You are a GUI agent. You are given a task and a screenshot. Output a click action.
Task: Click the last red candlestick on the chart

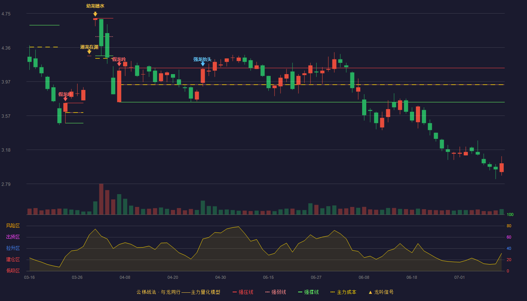(x=501, y=167)
